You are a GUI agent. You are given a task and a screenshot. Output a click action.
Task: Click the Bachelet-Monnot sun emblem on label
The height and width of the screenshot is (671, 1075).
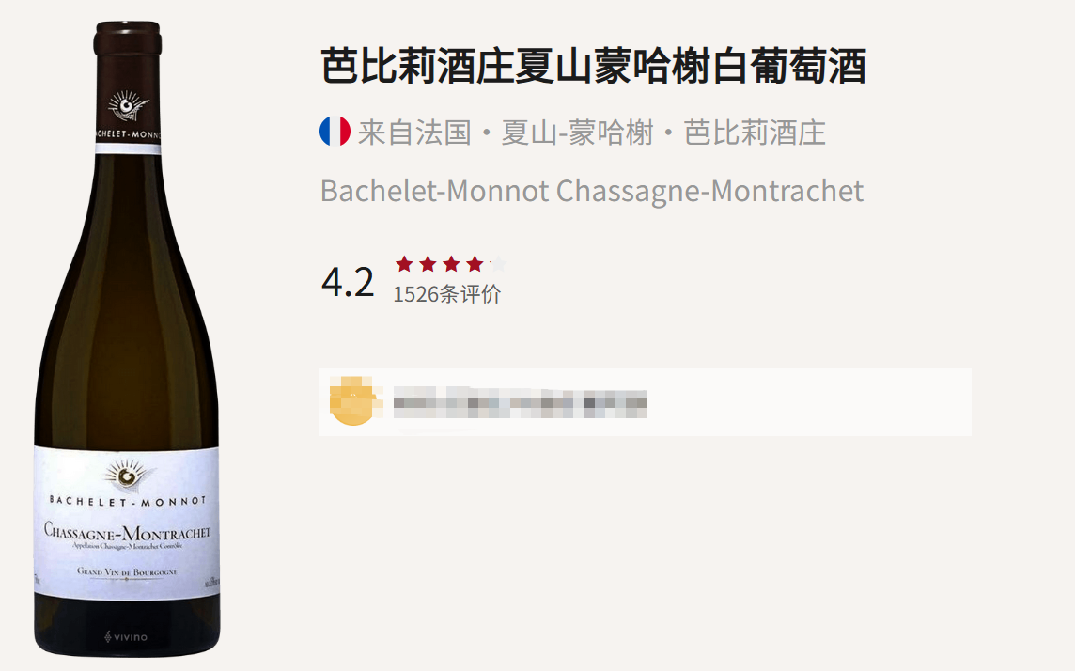tap(128, 475)
